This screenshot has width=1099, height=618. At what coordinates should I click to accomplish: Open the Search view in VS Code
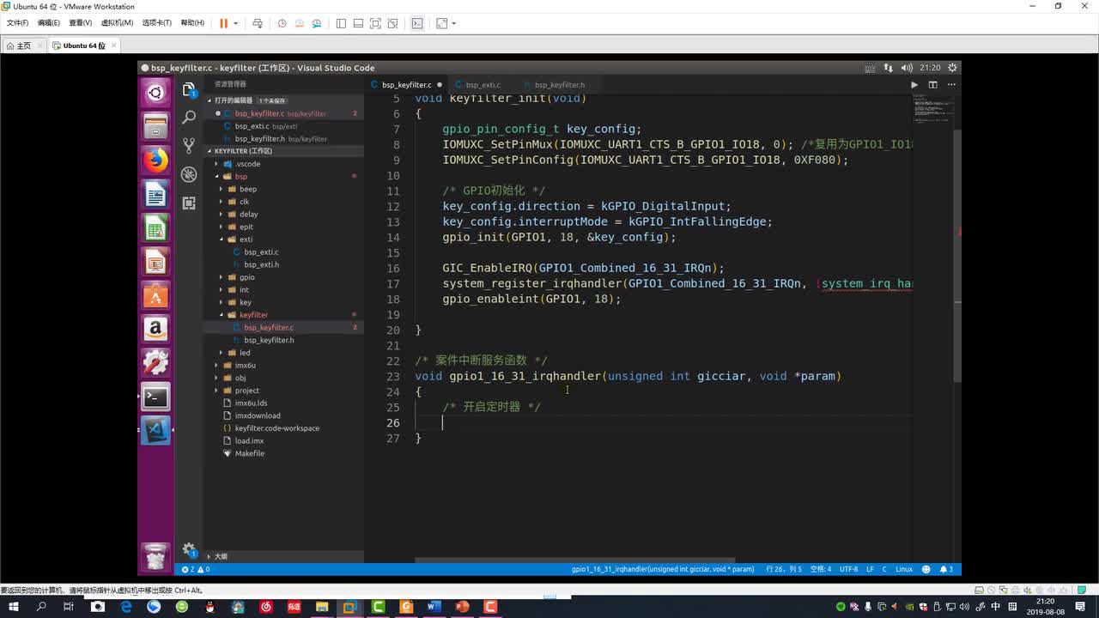click(x=189, y=118)
